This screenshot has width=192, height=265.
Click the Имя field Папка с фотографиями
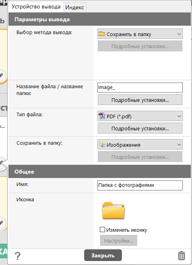140,185
